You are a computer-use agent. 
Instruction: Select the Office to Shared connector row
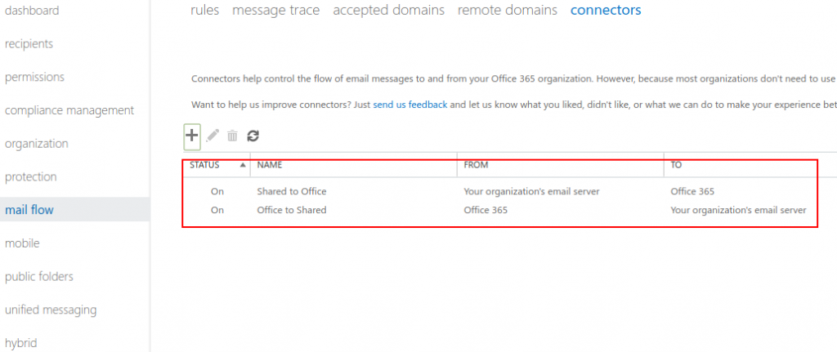pyautogui.click(x=292, y=210)
